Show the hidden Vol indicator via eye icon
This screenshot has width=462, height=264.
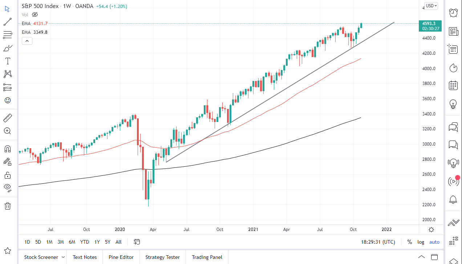coord(35,15)
